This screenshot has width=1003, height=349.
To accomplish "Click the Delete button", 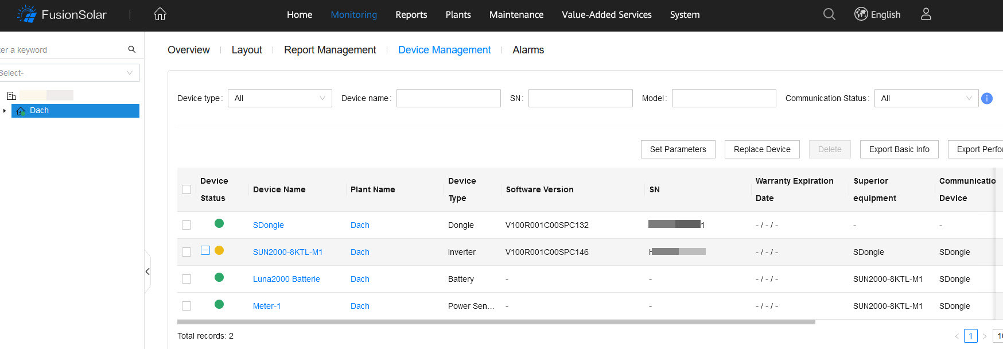I will [830, 149].
